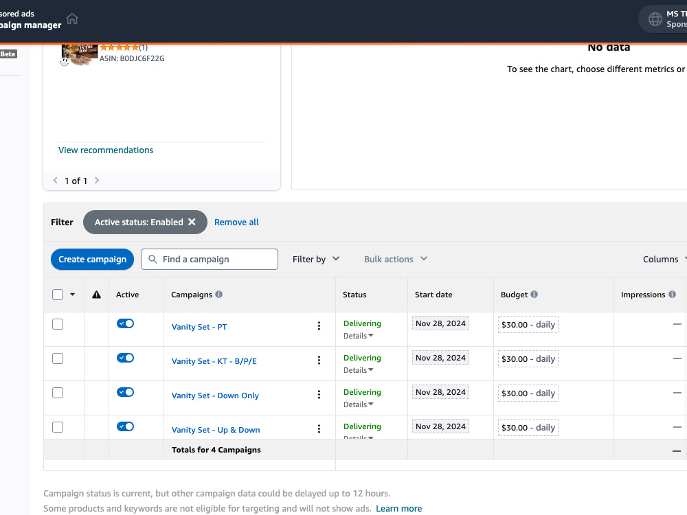Image resolution: width=687 pixels, height=515 pixels.
Task: Open more options for Vanity Set - PT
Action: (x=319, y=325)
